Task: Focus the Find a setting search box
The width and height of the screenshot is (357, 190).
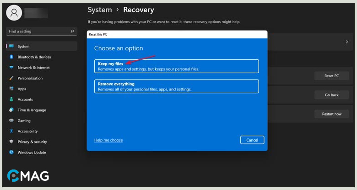Action: point(42,31)
